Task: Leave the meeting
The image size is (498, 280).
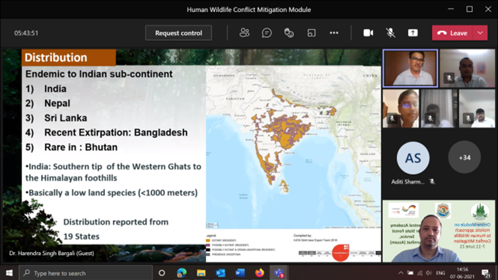Action: 452,33
